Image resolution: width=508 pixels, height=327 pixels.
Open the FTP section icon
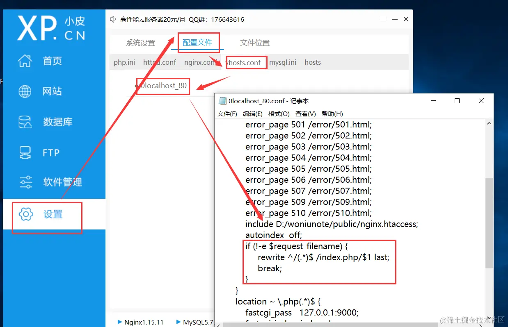coord(25,152)
